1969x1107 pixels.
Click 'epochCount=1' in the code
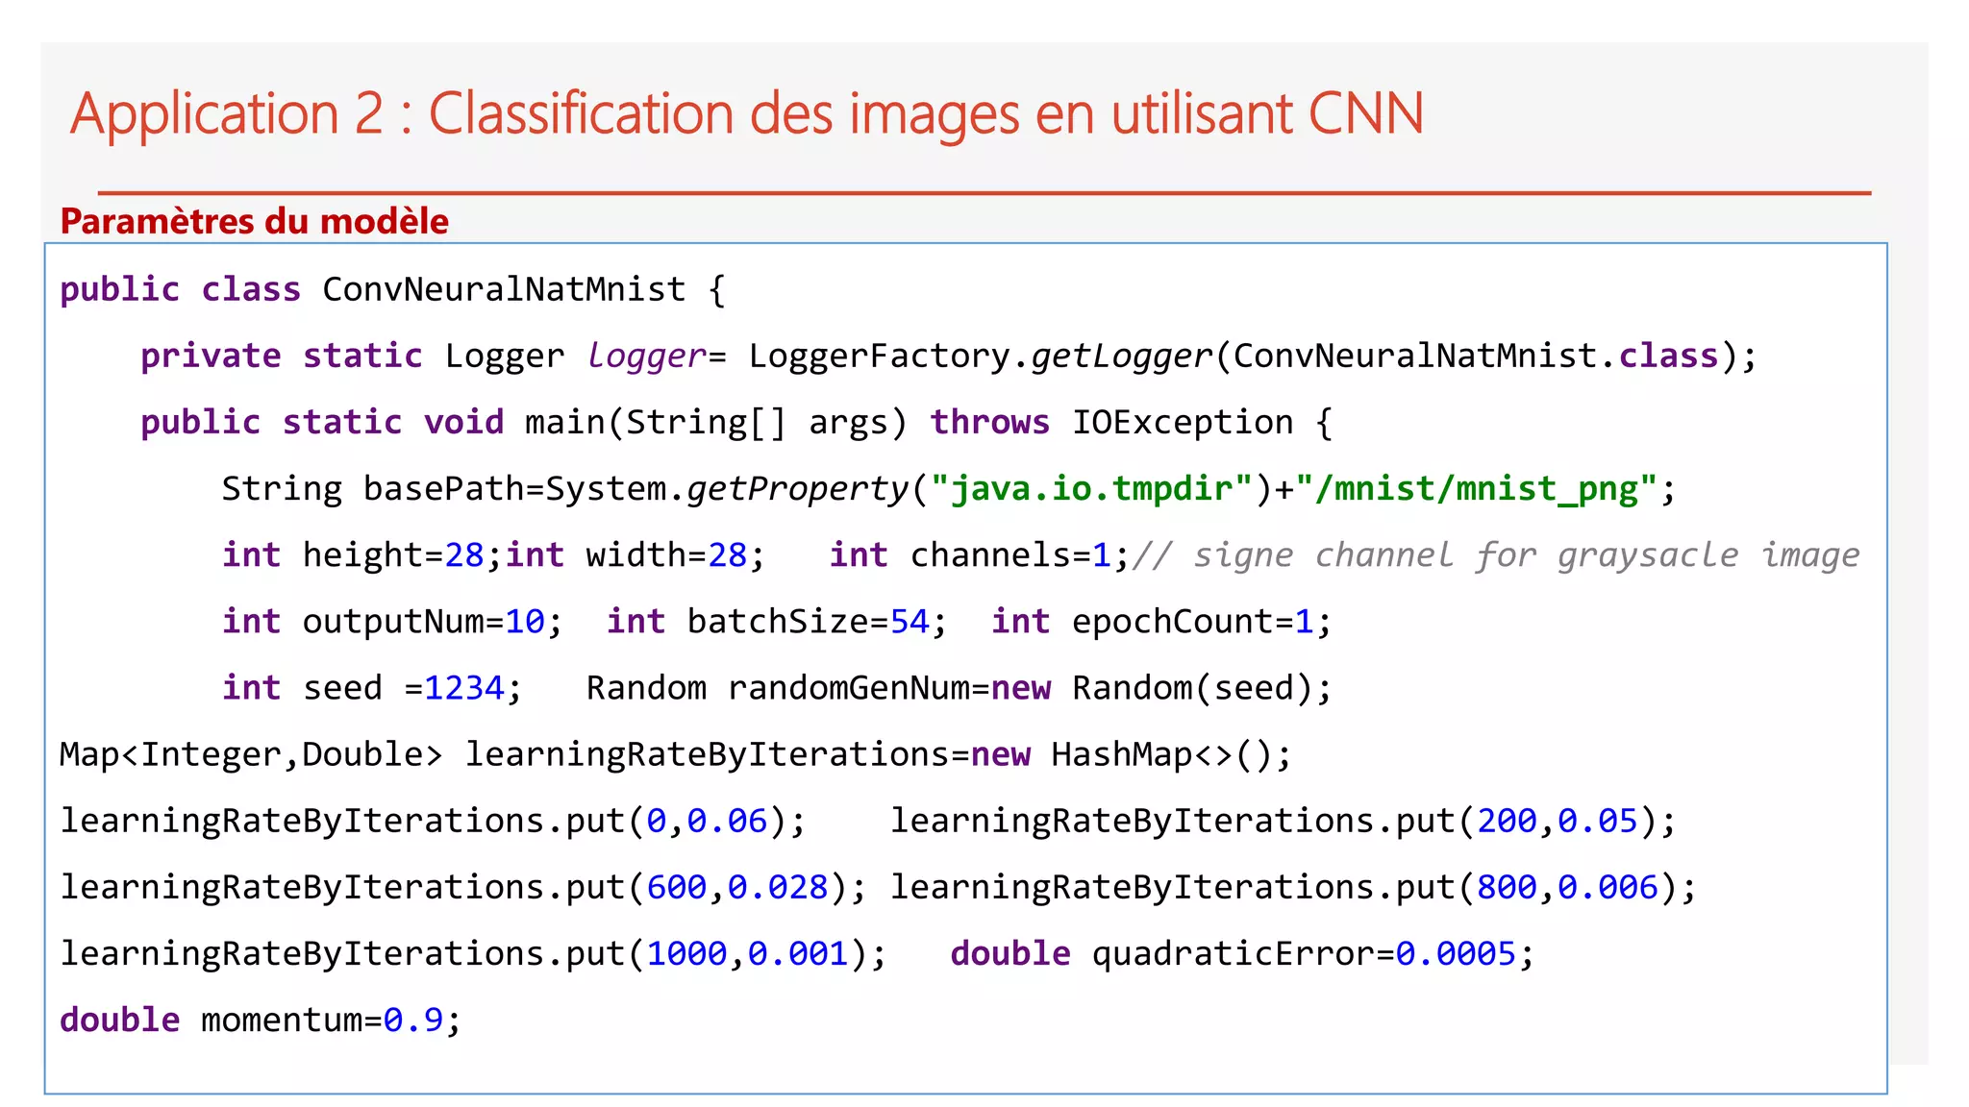click(1193, 621)
